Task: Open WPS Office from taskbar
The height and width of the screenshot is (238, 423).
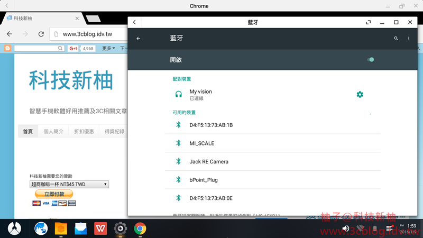Action: point(100,228)
